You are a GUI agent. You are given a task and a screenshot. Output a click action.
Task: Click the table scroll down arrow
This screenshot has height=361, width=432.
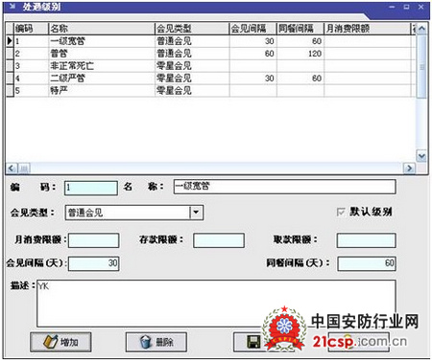tap(421, 156)
